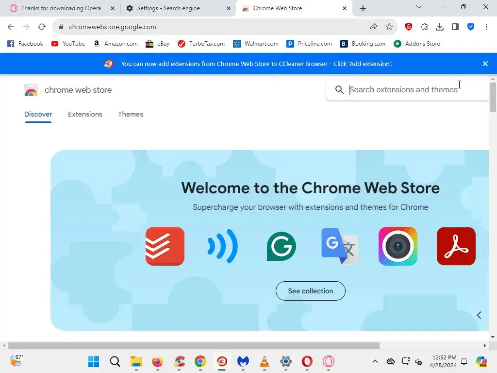Click the carousel previous arrow chevron

(x=479, y=315)
